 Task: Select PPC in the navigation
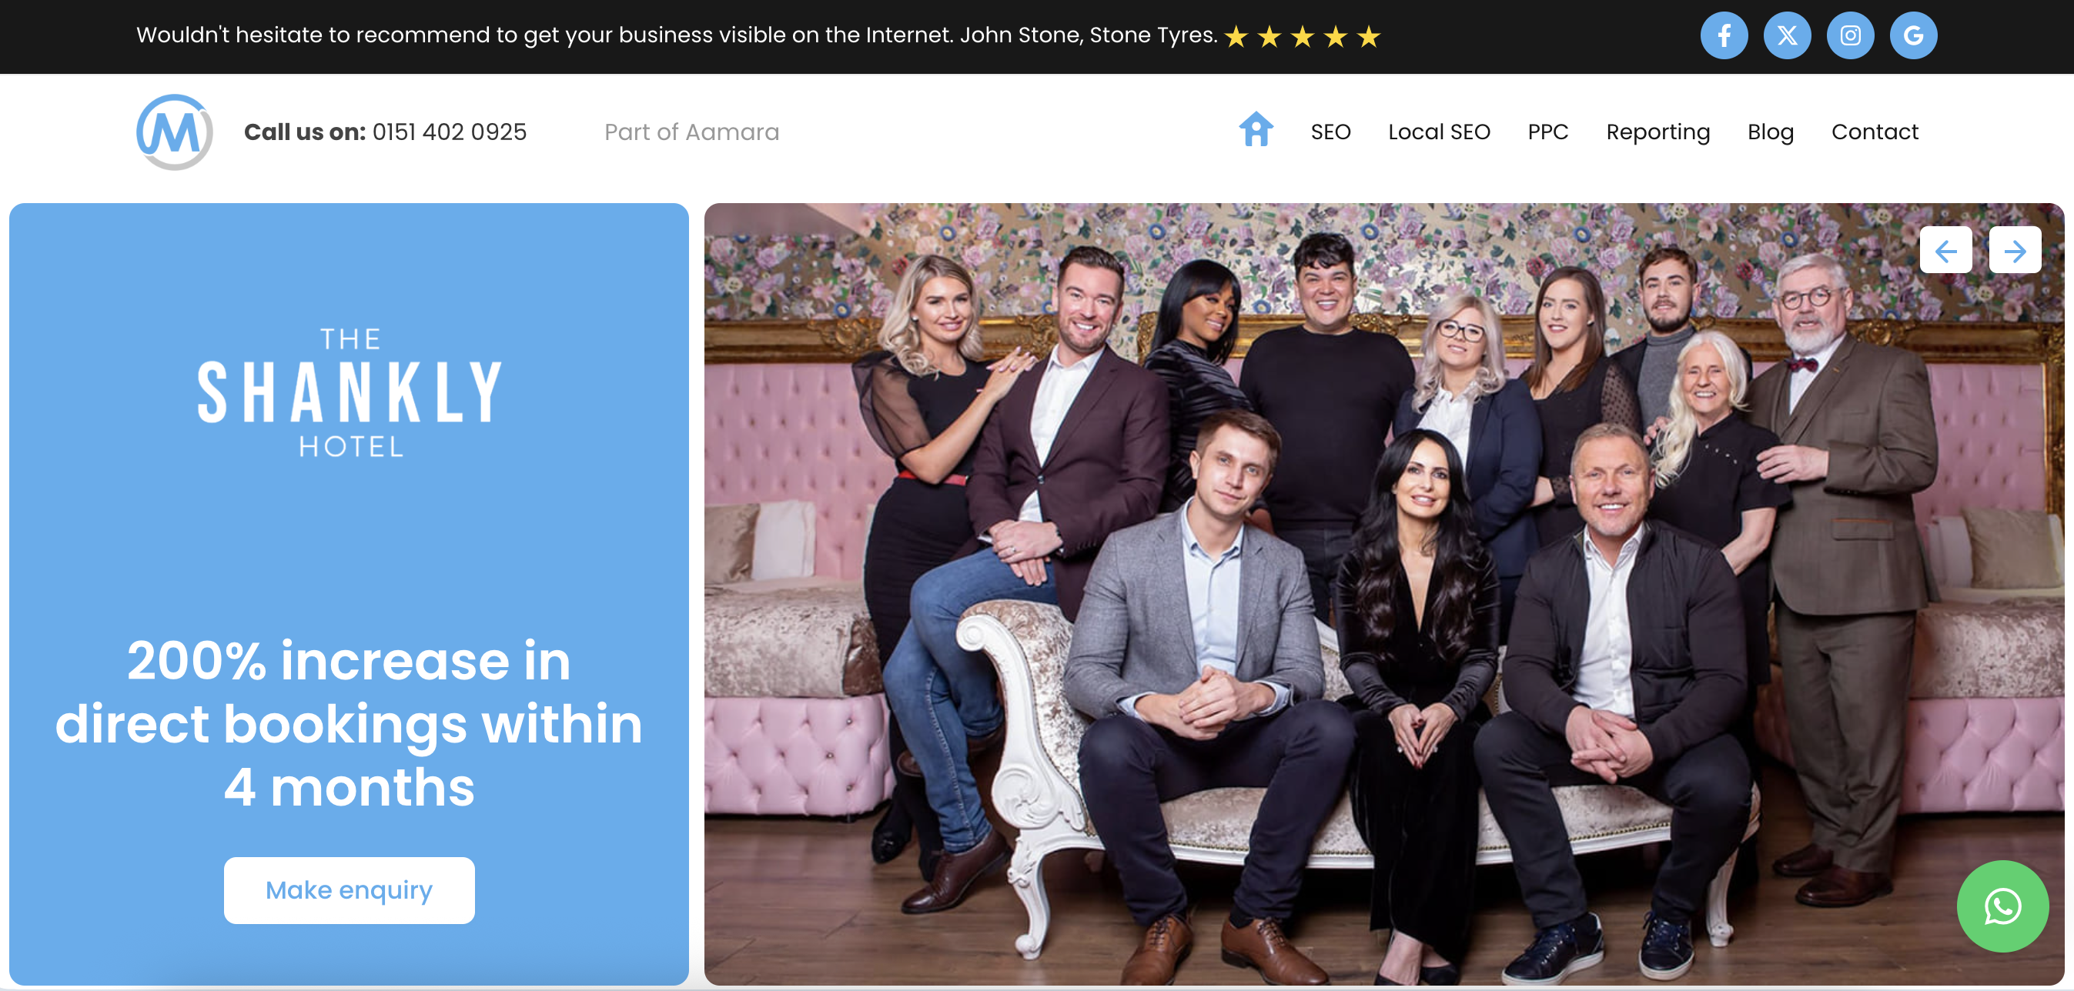[1547, 132]
